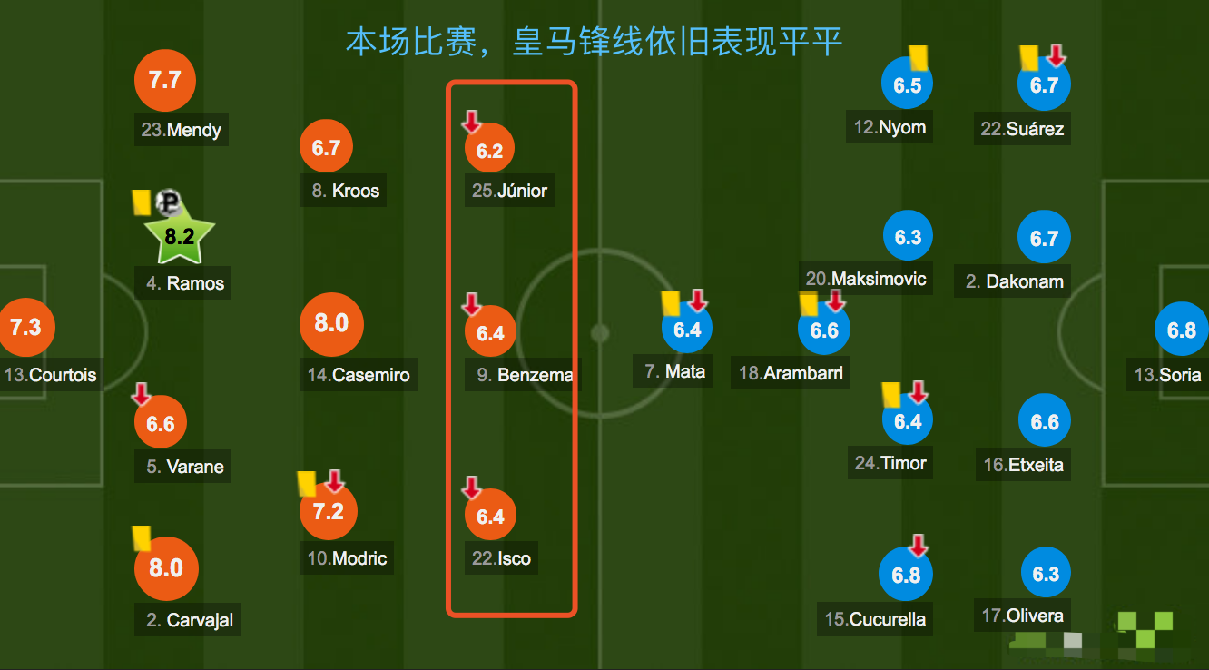Click the yellow card beside Modric's rating
This screenshot has height=670, width=1209.
coord(307,484)
